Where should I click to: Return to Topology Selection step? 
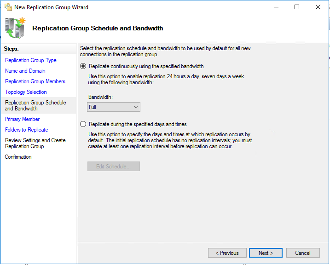point(26,92)
